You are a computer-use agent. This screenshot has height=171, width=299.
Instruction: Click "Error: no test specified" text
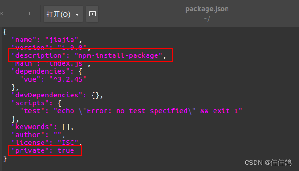point(137,111)
